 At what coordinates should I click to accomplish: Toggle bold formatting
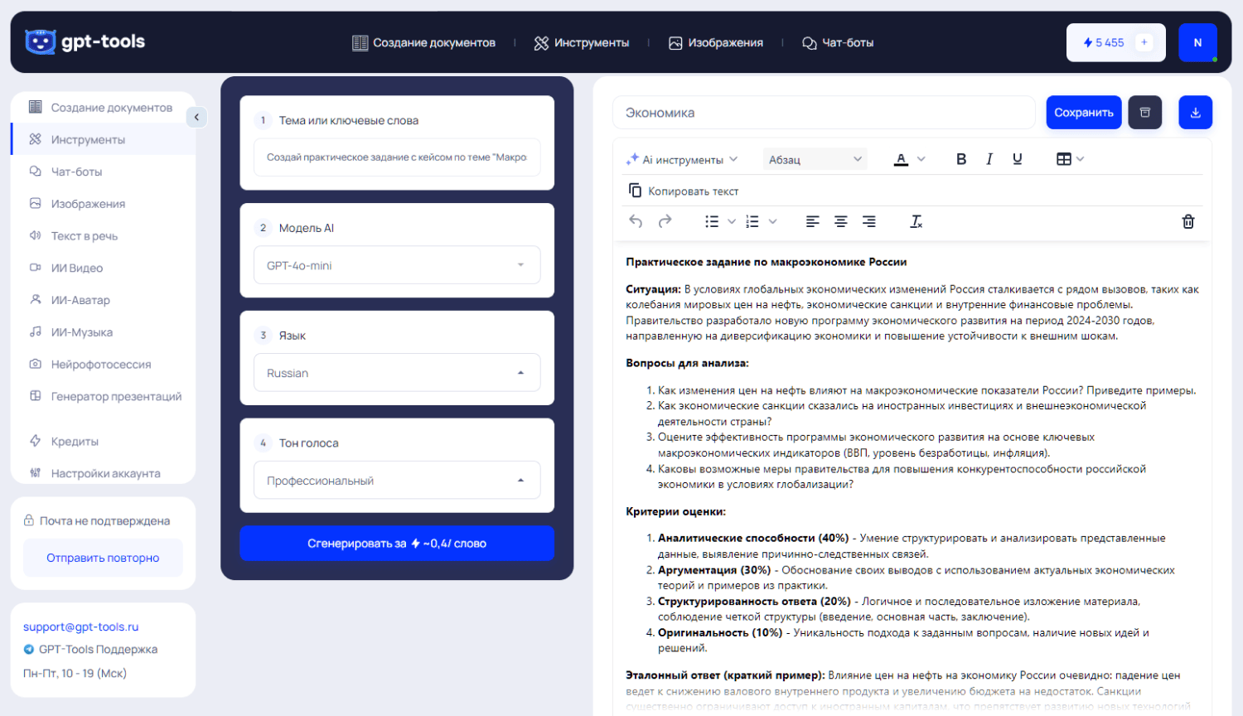(960, 159)
